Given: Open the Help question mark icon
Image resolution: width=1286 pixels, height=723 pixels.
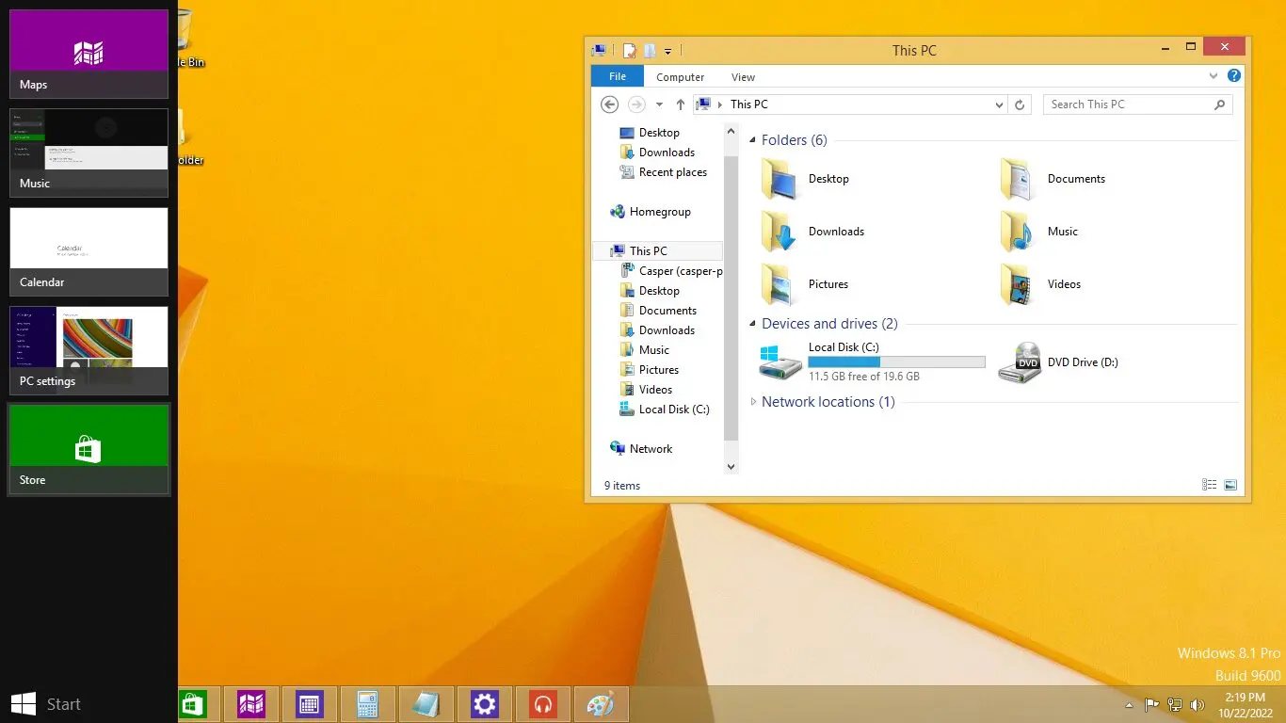Looking at the screenshot, I should click(1233, 76).
